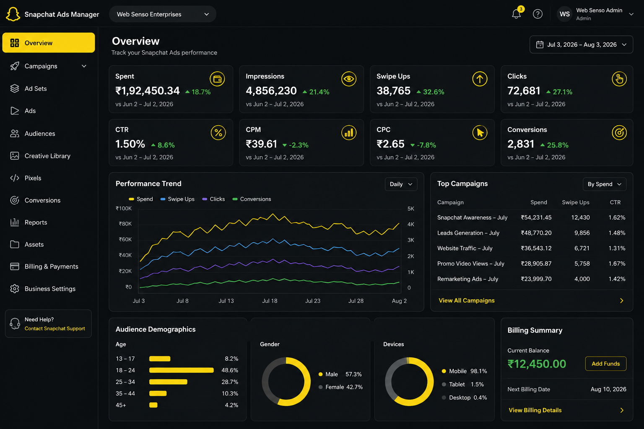
Task: Click the Ad Sets layers icon
Action: (15, 88)
